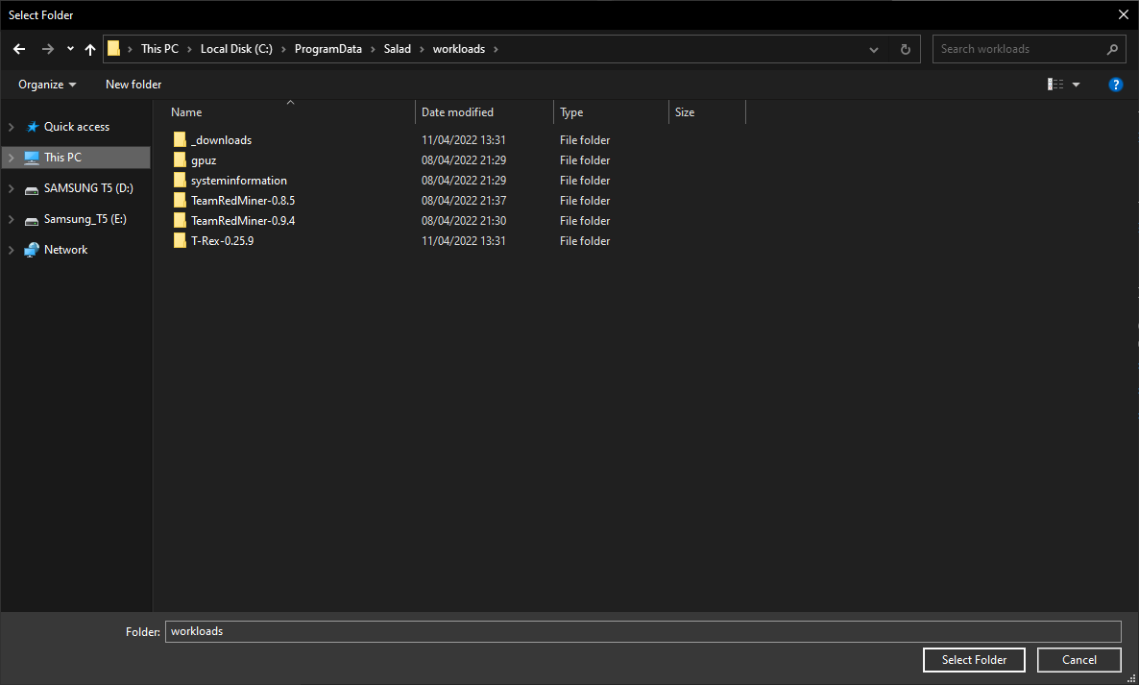Select the T-Rex-0.25.9 folder
Screen dimensions: 1139x685
coord(222,241)
